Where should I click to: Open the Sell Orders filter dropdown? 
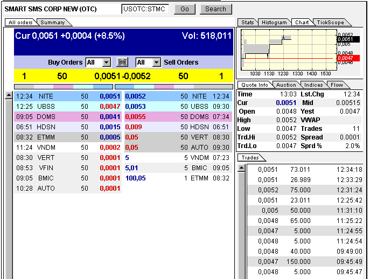click(x=156, y=62)
